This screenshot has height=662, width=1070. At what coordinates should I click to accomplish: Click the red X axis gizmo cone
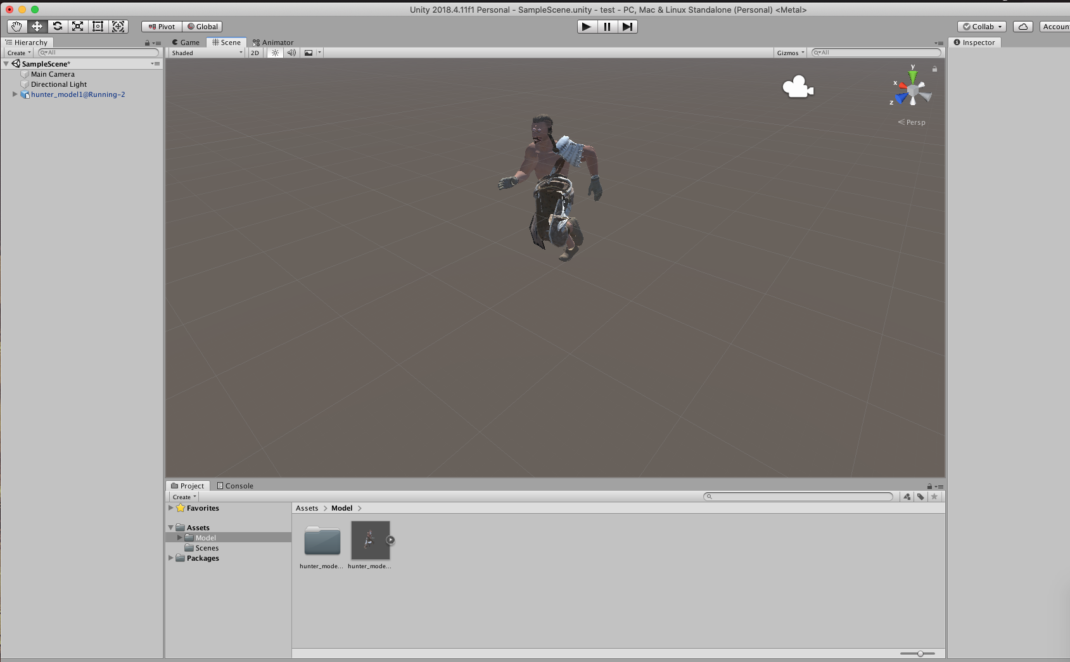pos(902,85)
